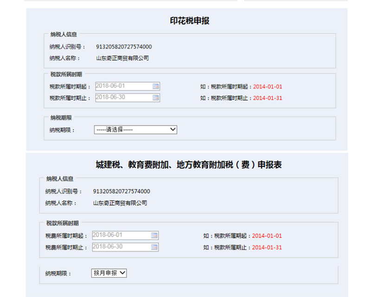371x297 pixels.
Task: Click red example date 2014-01-31 in 印花税 section
Action: tap(268, 98)
